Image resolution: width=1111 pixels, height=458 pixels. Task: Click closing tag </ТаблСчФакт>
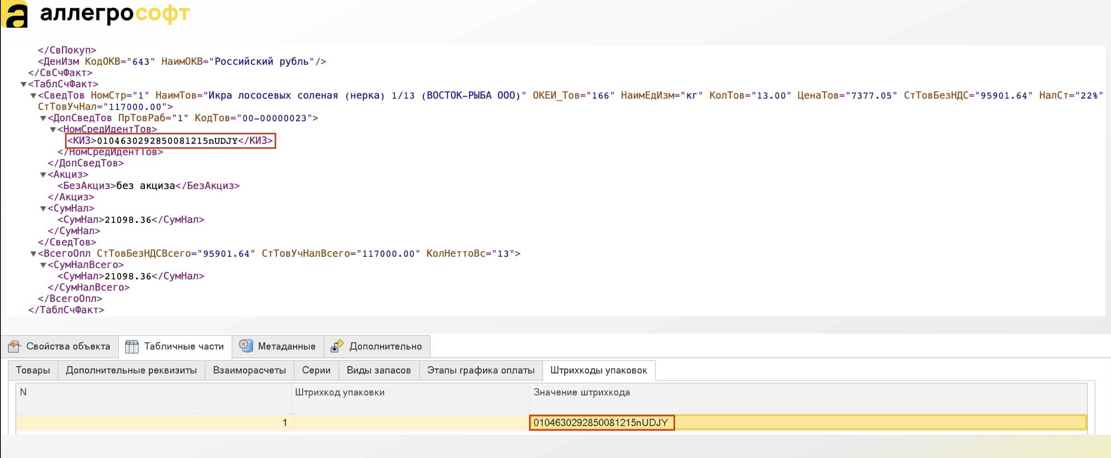click(66, 310)
